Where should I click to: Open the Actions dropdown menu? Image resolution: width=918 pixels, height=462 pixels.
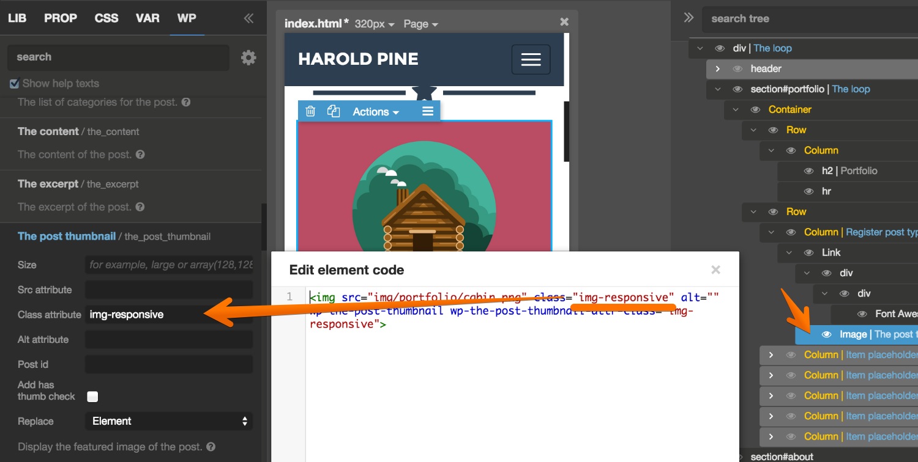click(x=375, y=112)
